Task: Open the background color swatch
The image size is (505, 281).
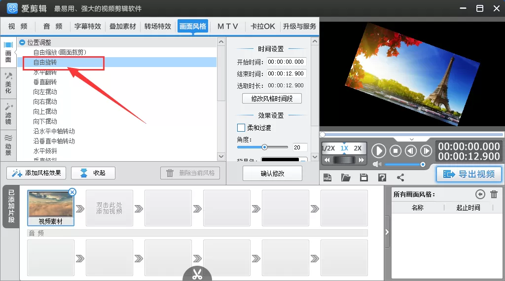Action: tap(280, 160)
